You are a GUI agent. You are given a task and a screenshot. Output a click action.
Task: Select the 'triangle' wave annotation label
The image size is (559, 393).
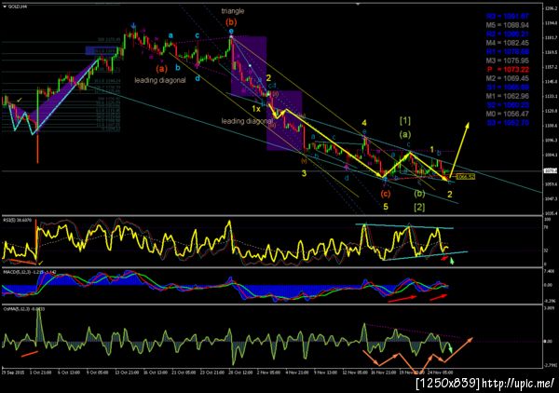coord(232,11)
